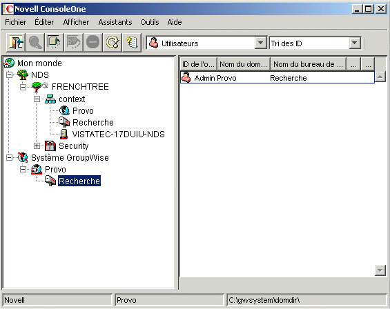Select the NDS label in tree

40,74
